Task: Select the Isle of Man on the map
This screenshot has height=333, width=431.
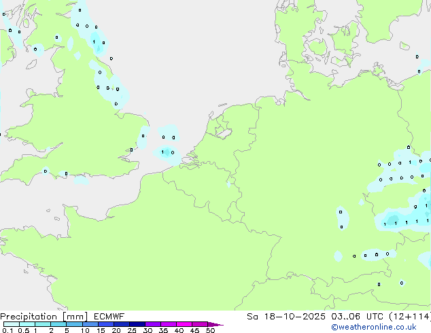Action: [x=32, y=63]
